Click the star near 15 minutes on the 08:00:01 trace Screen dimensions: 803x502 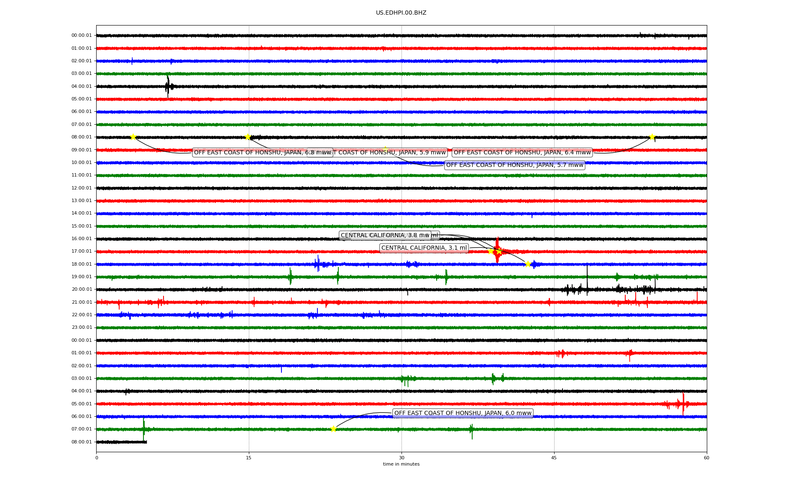coord(248,137)
